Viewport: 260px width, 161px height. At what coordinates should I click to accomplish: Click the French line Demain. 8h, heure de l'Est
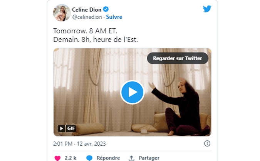96,39
